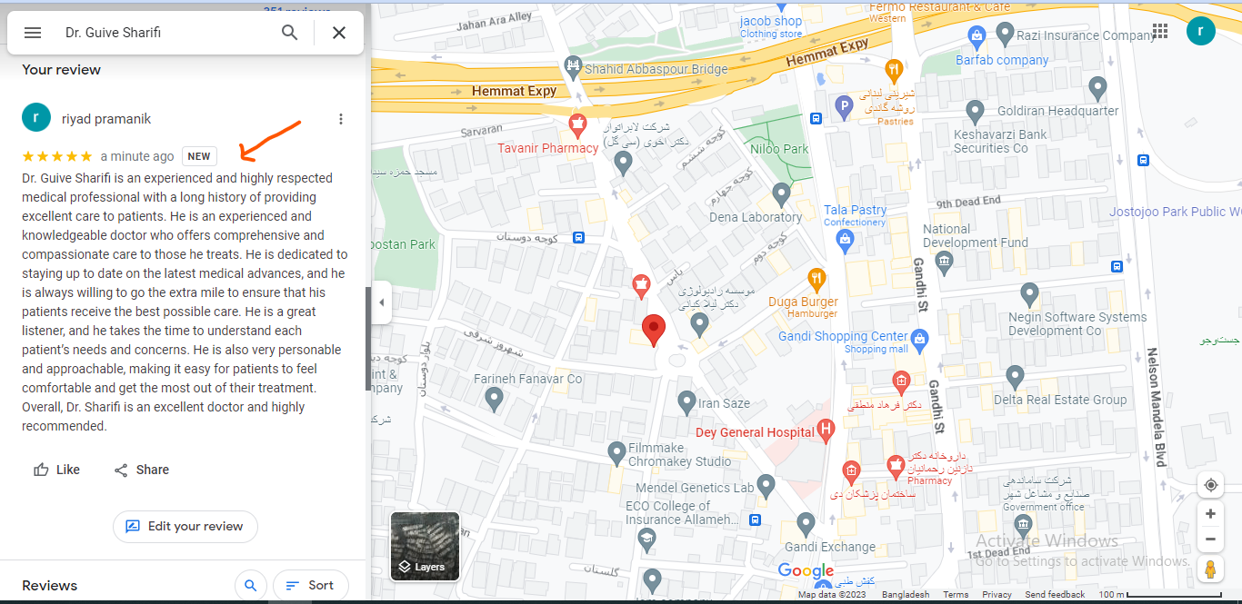Select the Farineh Fanavar Co marker

[x=494, y=397]
